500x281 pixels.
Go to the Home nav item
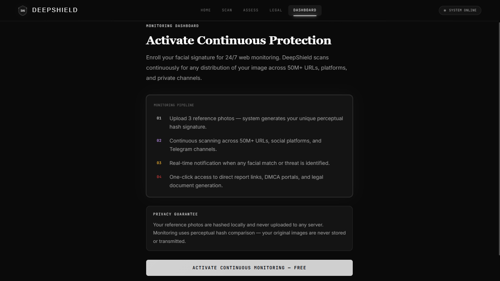pos(206,10)
